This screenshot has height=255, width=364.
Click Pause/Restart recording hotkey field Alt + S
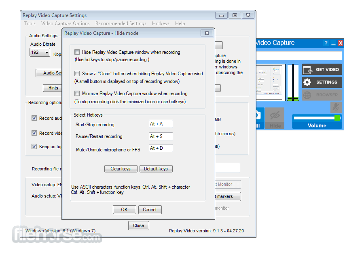[161, 136]
